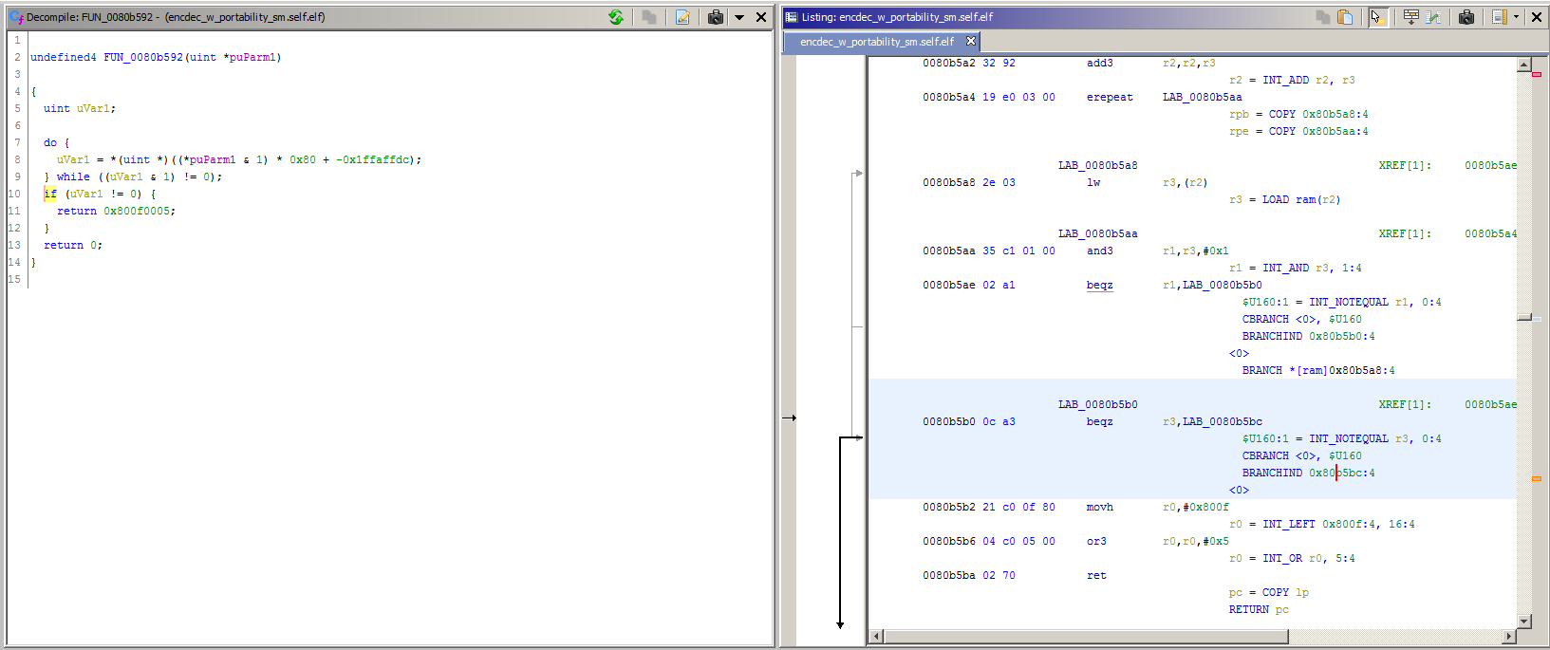
Task: Click XREF 0080b5a4 reference link
Action: tap(1490, 233)
